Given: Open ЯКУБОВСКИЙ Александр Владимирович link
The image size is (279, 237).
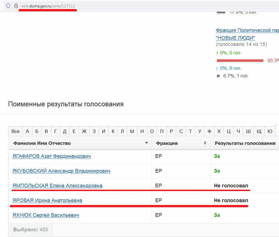Looking at the screenshot, I should coord(61,171).
